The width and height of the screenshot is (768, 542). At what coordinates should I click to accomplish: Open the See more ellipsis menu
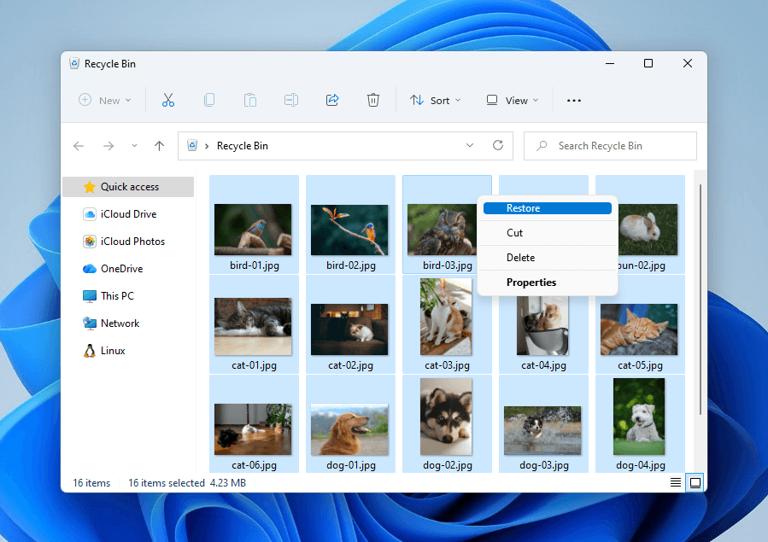pos(574,100)
